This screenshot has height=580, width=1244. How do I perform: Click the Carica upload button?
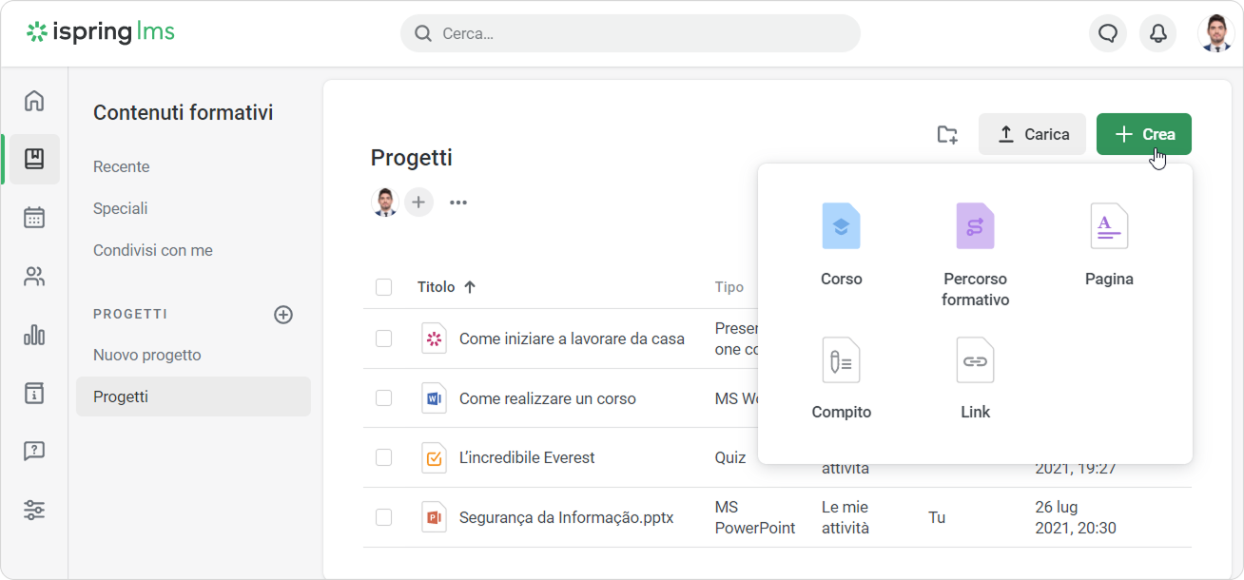1032,134
